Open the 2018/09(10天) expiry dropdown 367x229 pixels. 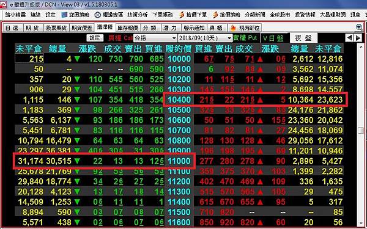coord(205,38)
